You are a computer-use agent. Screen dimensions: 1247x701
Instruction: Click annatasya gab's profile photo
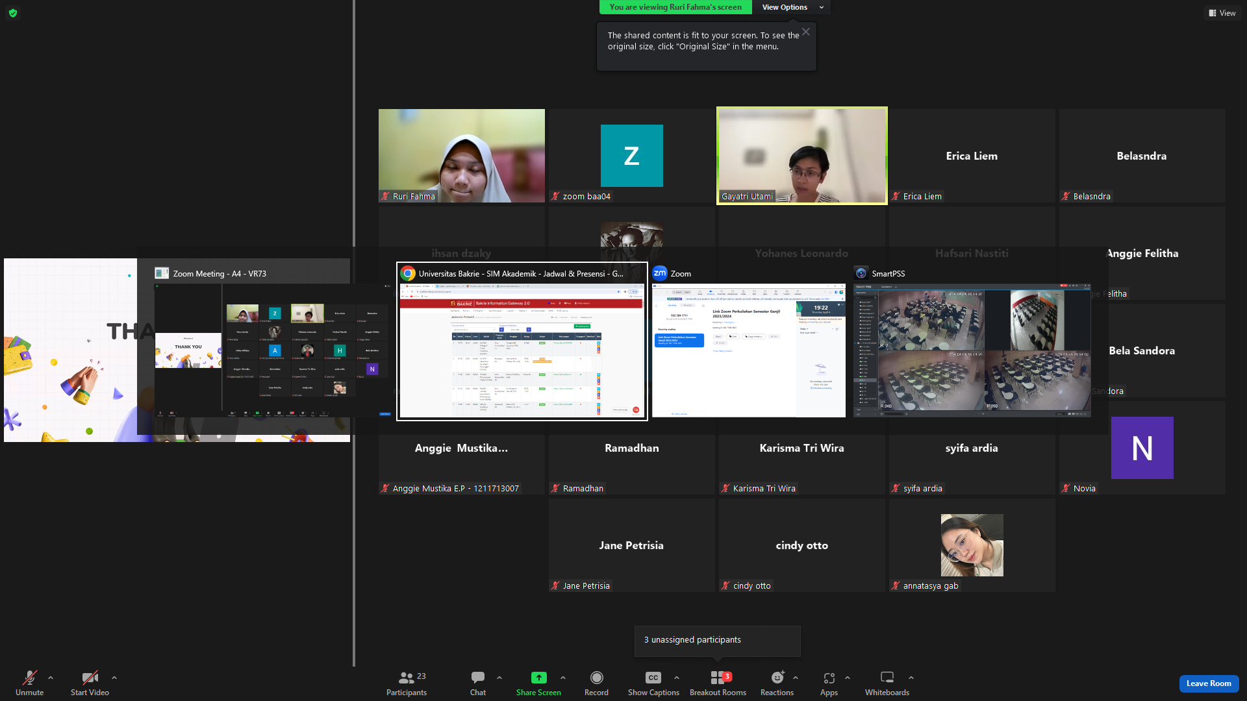coord(972,545)
